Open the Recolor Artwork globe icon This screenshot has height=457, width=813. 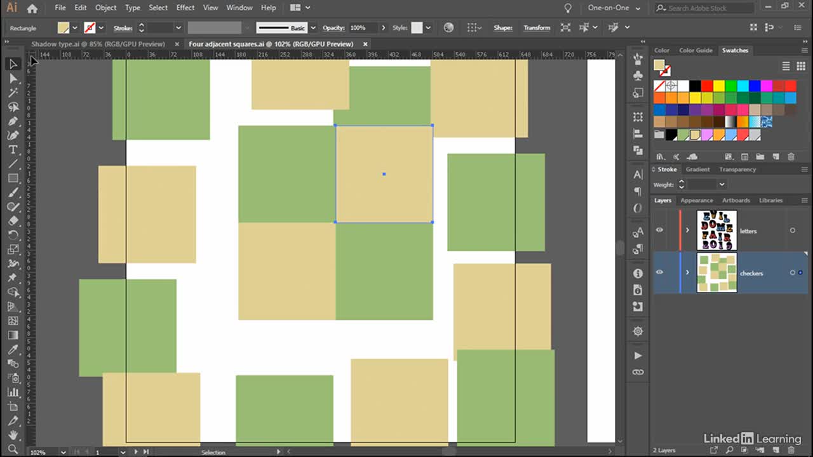coord(449,28)
